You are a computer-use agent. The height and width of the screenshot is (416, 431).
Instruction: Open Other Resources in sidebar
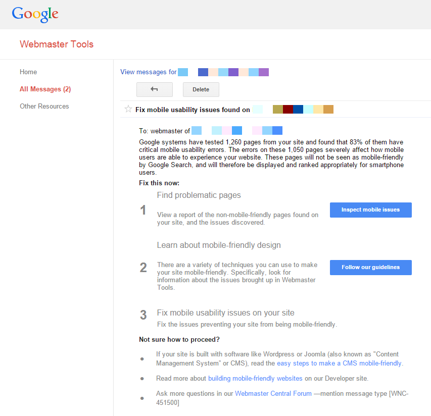coord(44,106)
